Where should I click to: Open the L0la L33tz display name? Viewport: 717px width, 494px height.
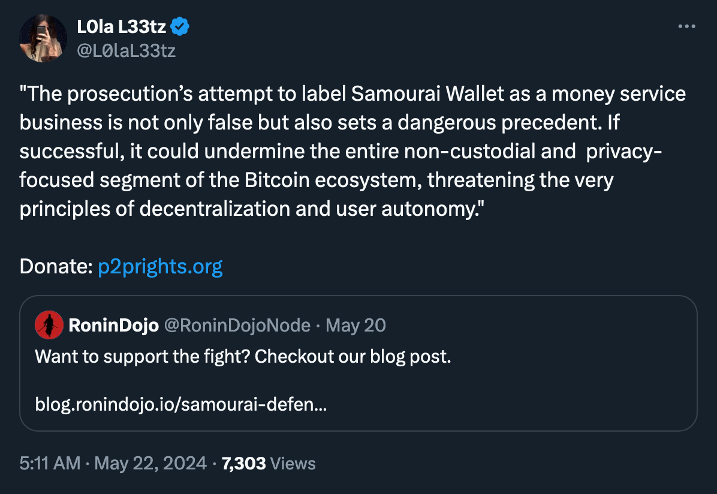[121, 26]
